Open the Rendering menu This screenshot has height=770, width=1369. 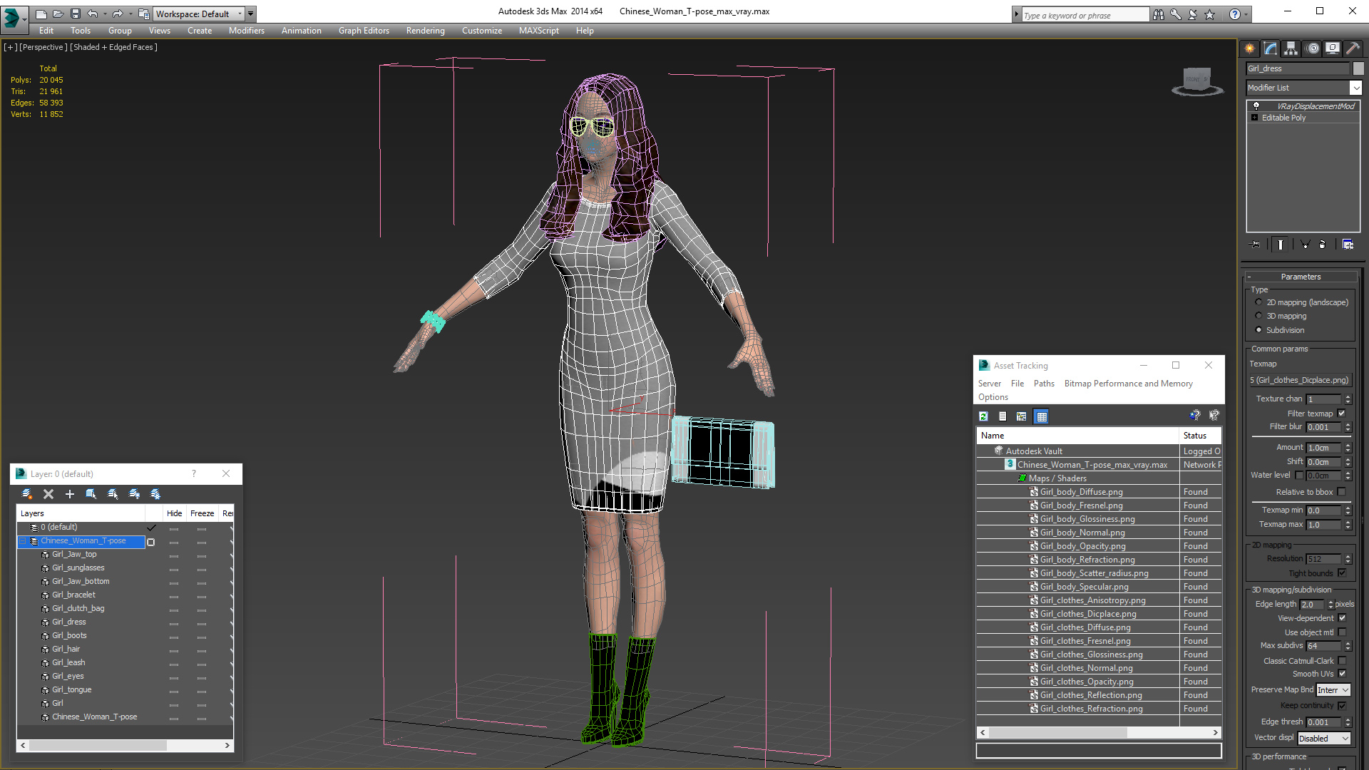pyautogui.click(x=425, y=31)
